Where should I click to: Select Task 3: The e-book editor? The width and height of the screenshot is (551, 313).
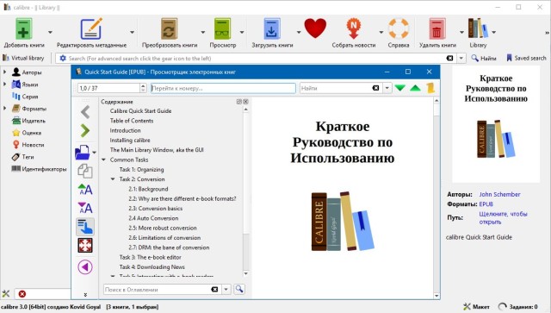(150, 257)
